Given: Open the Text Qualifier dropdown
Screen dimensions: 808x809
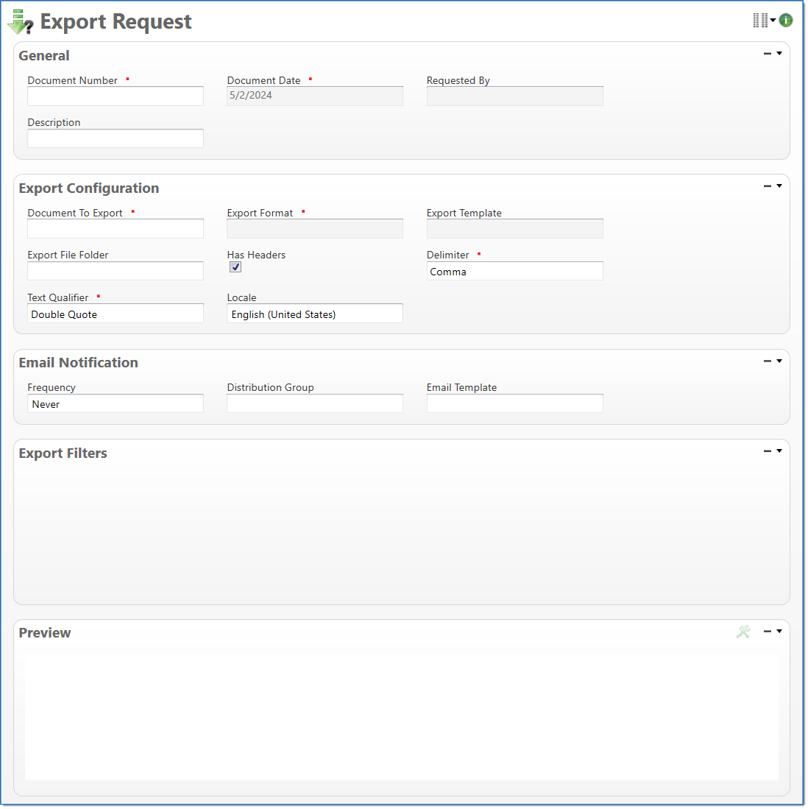Looking at the screenshot, I should click(x=116, y=314).
